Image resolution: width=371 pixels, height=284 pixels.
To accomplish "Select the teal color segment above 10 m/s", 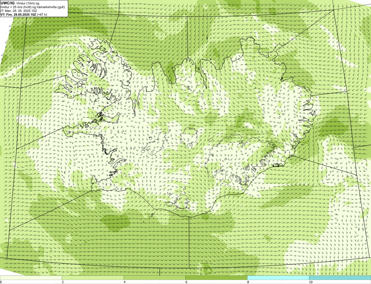I will tap(340, 278).
